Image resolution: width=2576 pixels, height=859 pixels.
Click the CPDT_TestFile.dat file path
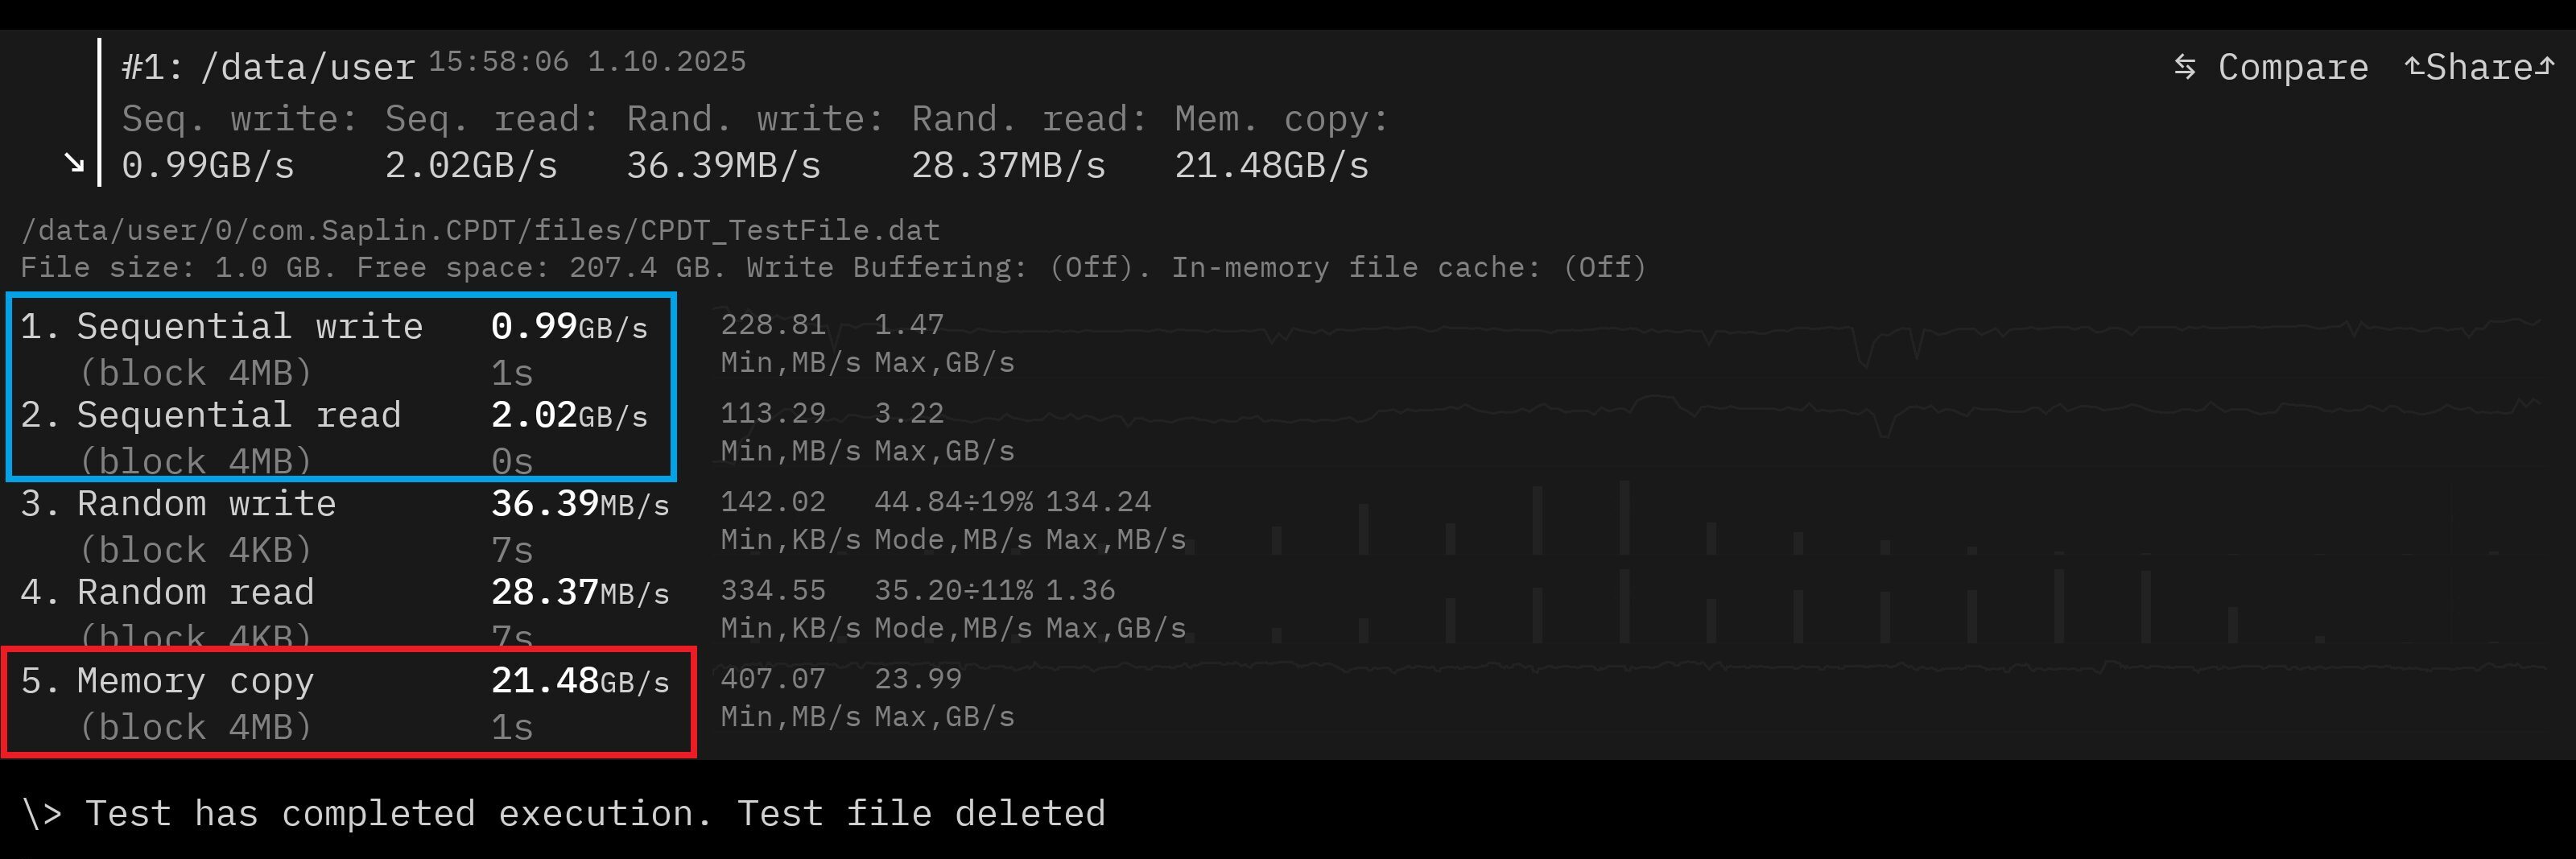coord(480,231)
